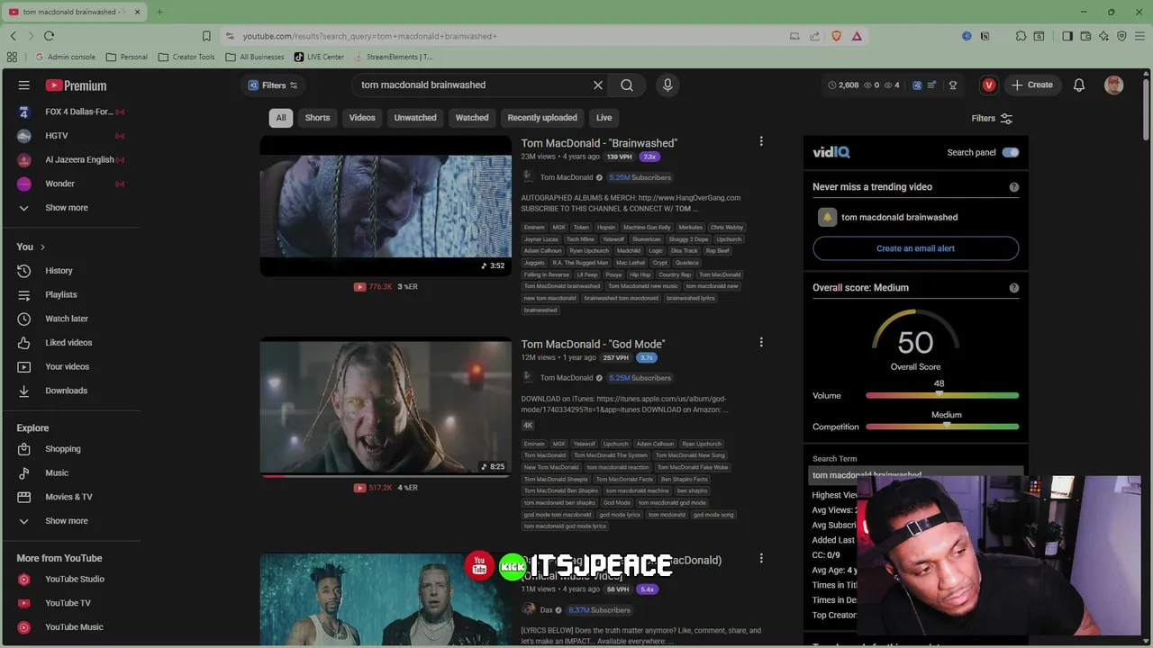Click the Competition score slider bar

pos(942,427)
